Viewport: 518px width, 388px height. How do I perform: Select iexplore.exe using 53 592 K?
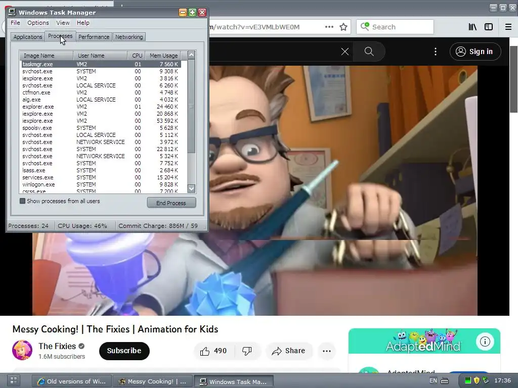(x=101, y=121)
